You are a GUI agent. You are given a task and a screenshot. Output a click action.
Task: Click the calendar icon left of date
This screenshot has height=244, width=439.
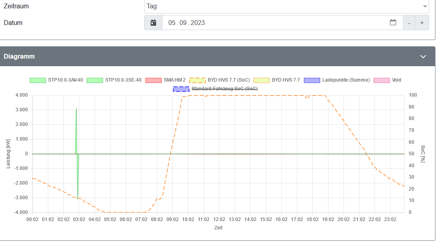[x=153, y=23]
